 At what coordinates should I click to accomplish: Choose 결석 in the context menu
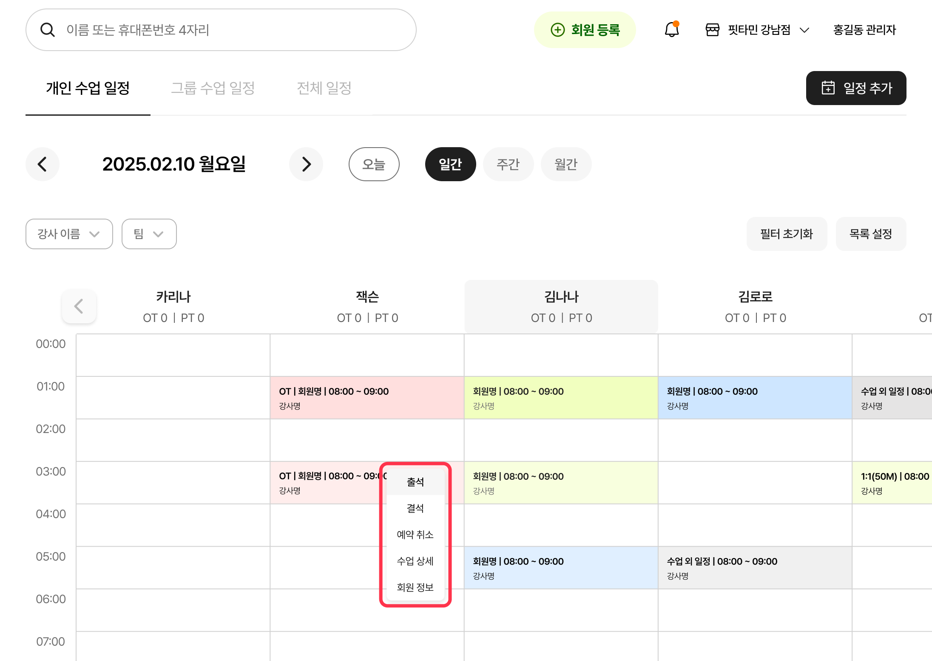point(415,508)
